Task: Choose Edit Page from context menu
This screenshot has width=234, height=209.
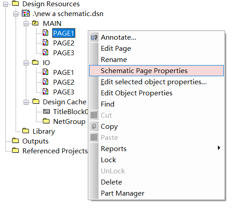Action: pos(116,49)
